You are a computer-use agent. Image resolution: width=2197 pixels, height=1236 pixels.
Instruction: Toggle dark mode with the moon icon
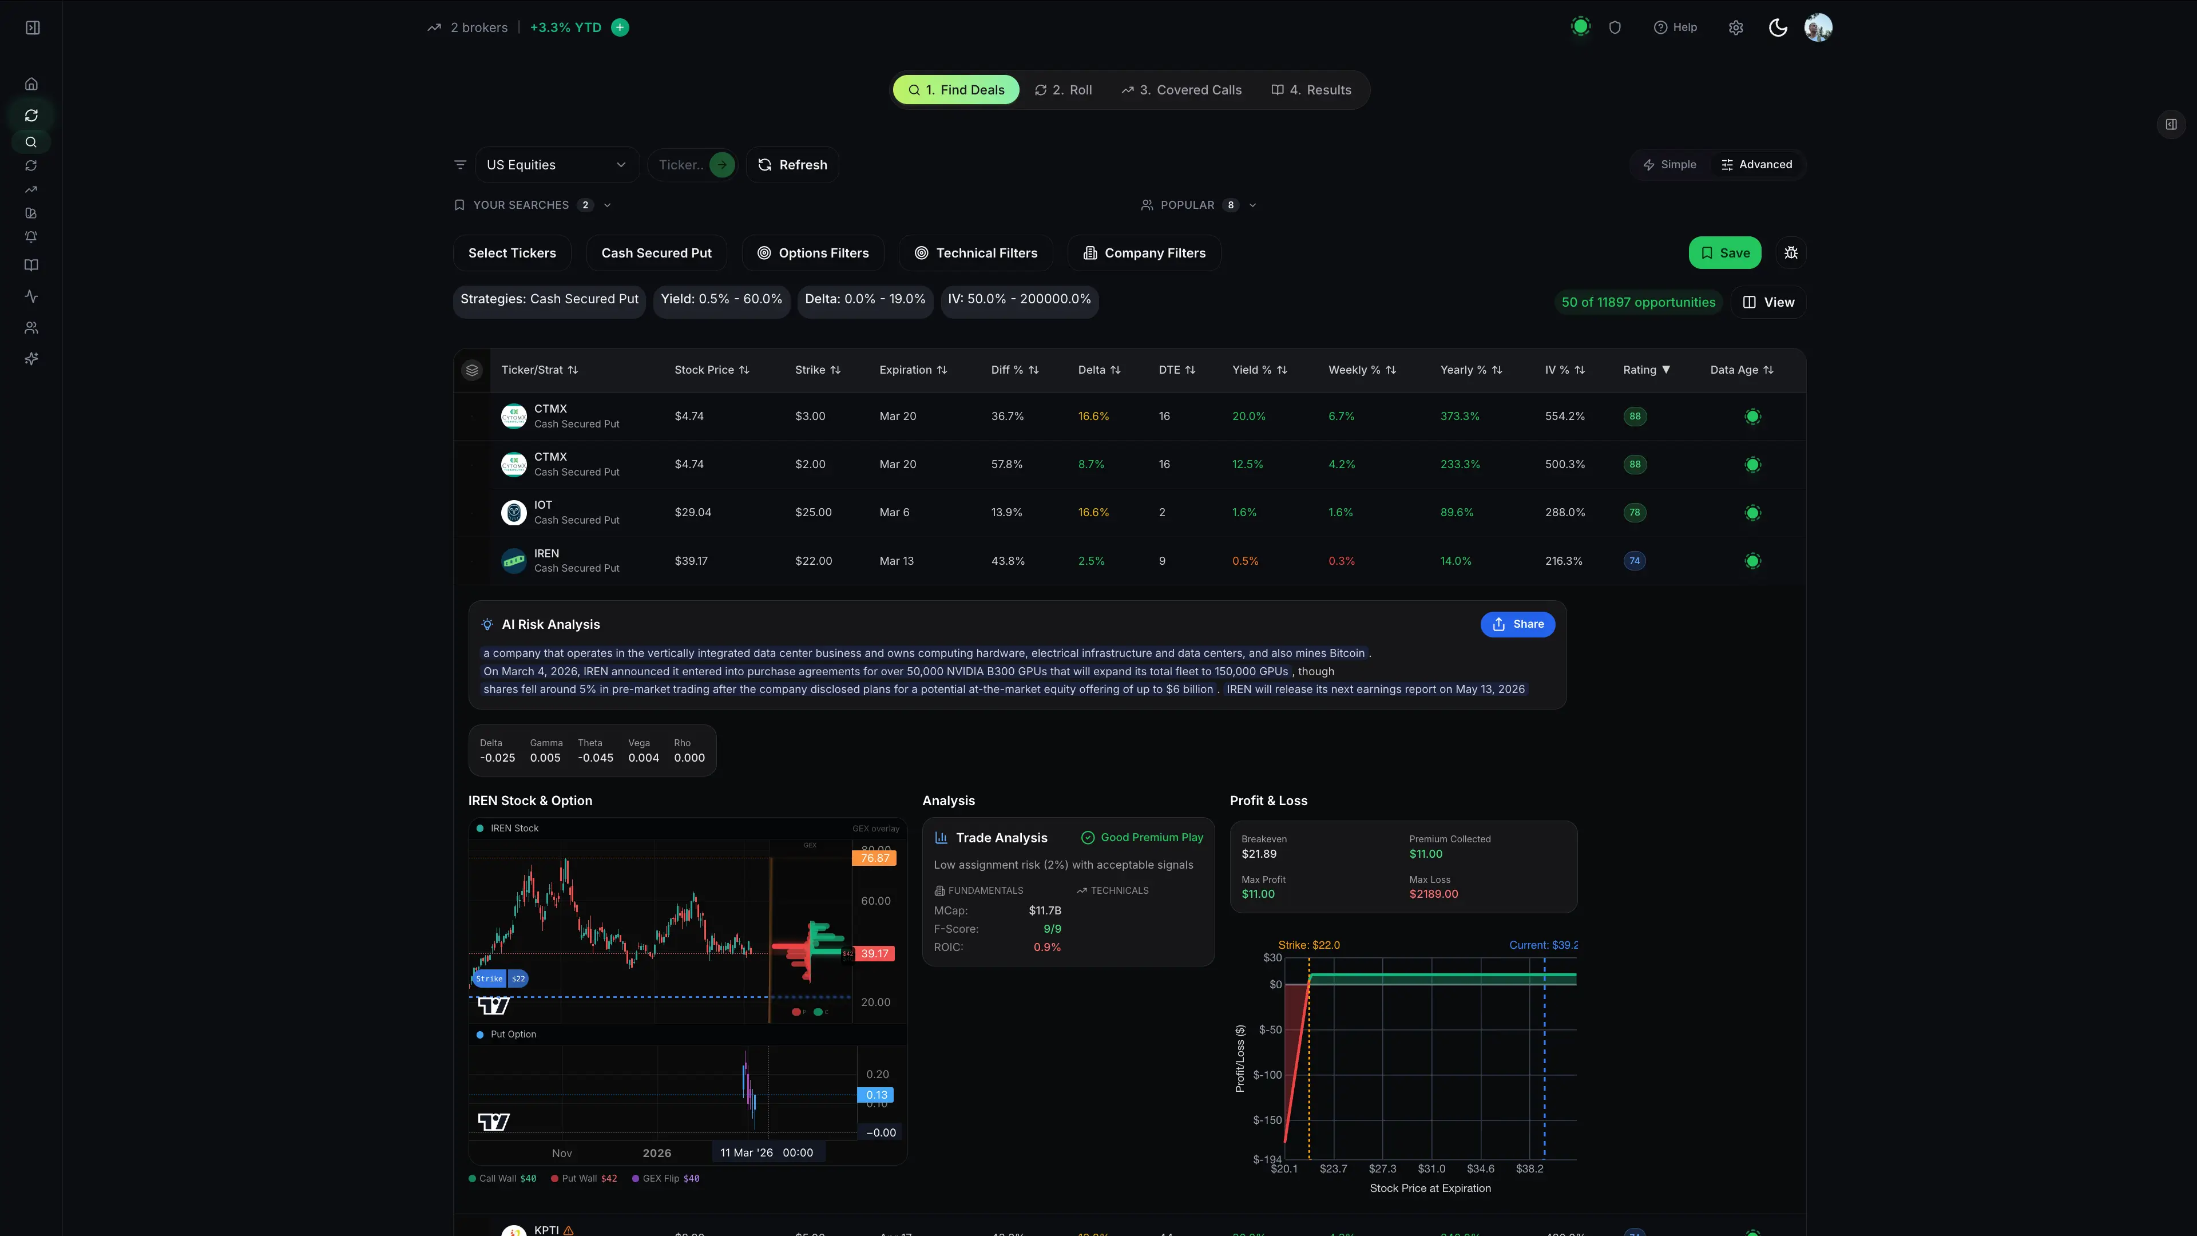[1778, 27]
